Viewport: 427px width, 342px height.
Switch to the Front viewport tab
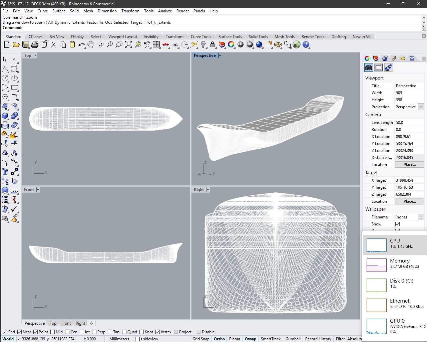66,323
